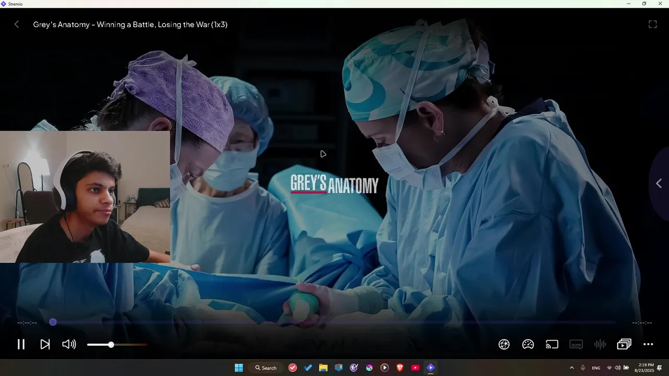669x376 pixels.
Task: Click the webcam overlay thumbnail
Action: 85,197
